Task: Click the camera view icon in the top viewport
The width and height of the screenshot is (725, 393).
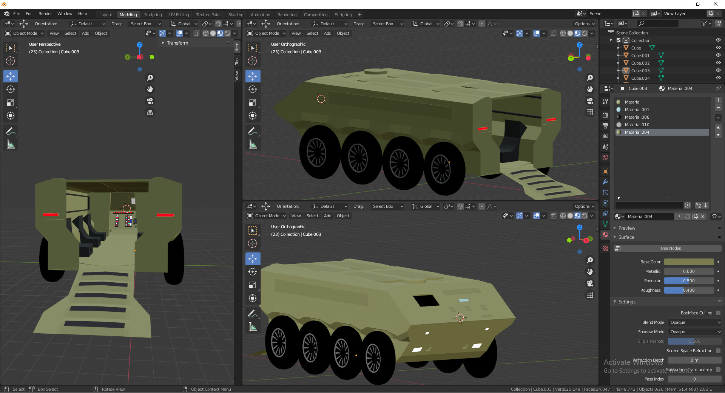Action: [589, 101]
